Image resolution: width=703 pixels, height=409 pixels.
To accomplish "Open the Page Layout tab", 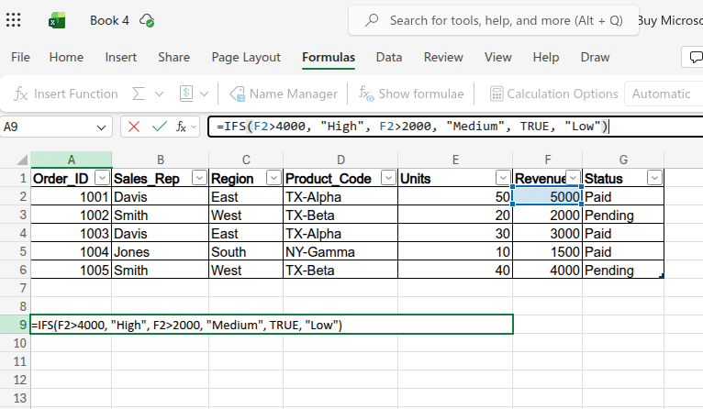I will coord(246,57).
